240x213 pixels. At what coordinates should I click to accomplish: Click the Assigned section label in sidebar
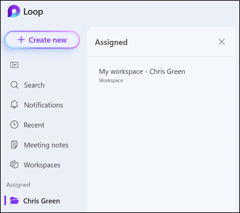[18, 185]
